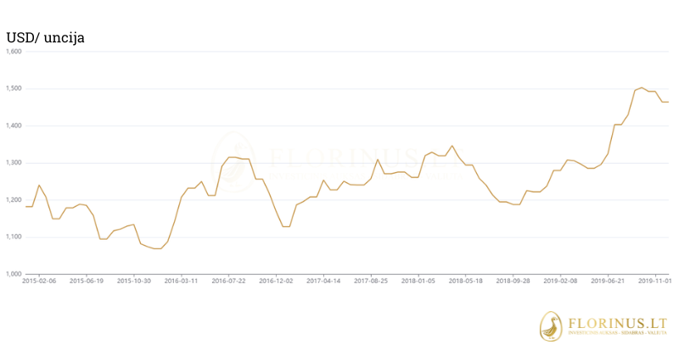679x356 pixels.
Task: Select the 2015-10-30 x-axis label
Action: pos(134,281)
